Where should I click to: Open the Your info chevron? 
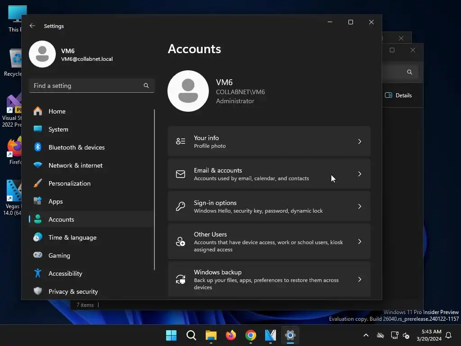(x=360, y=141)
